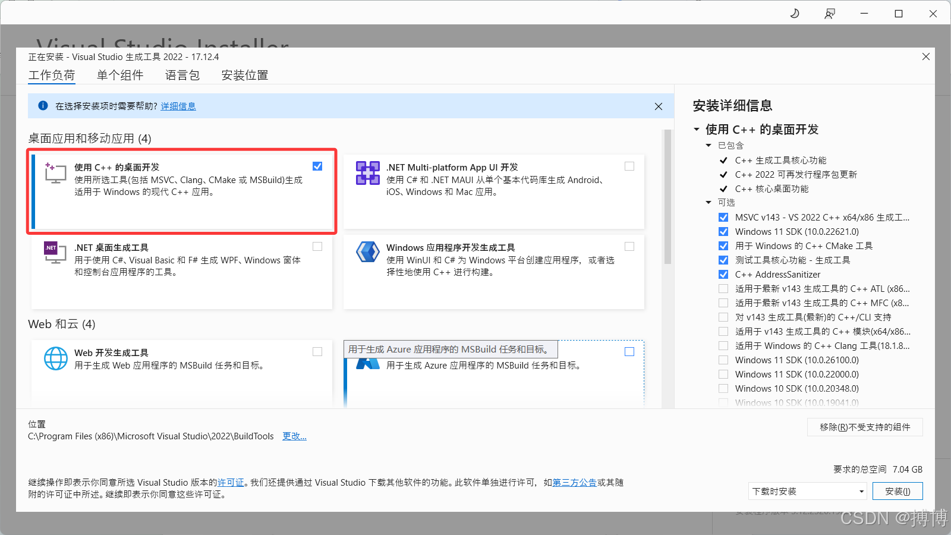The height and width of the screenshot is (535, 951).
Task: Check .NET Multi-platform App UI 开发 workload
Action: tap(629, 166)
